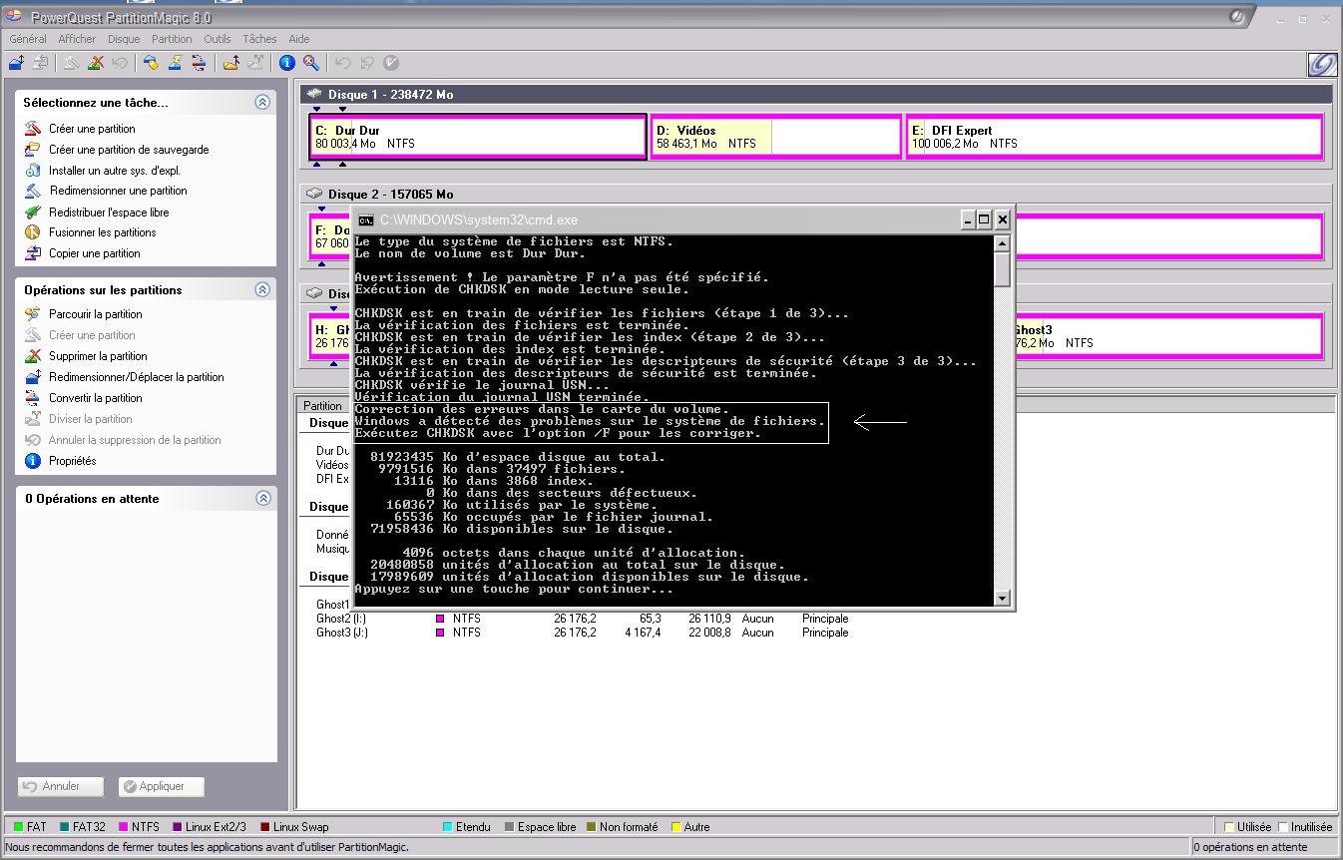1343x860 pixels.
Task: Click the format partition toolbar icon
Action: [x=175, y=63]
